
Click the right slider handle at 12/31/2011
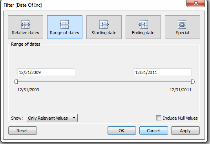pos(193,82)
